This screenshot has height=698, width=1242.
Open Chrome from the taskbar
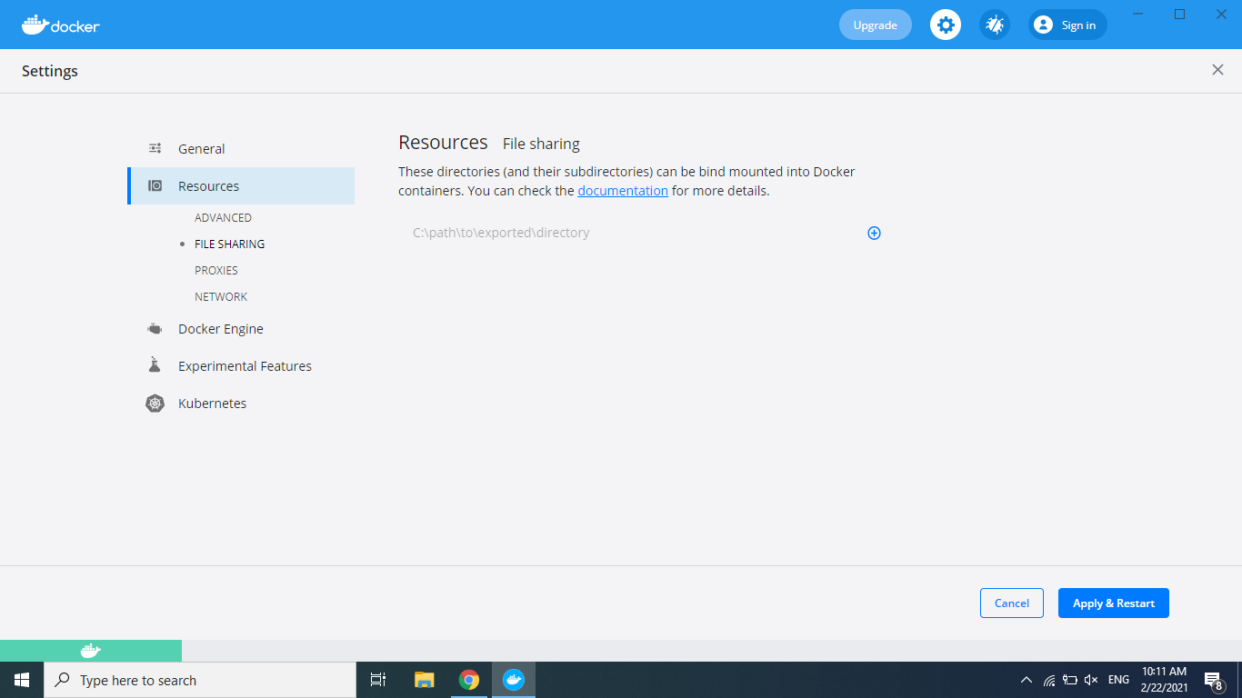[x=469, y=680]
